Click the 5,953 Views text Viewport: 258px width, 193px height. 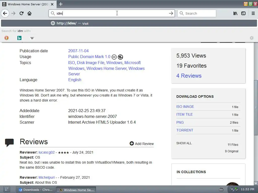(191, 56)
